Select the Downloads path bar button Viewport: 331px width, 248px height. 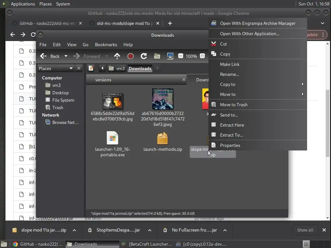(x=140, y=68)
